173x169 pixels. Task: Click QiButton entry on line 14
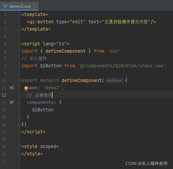43,110
